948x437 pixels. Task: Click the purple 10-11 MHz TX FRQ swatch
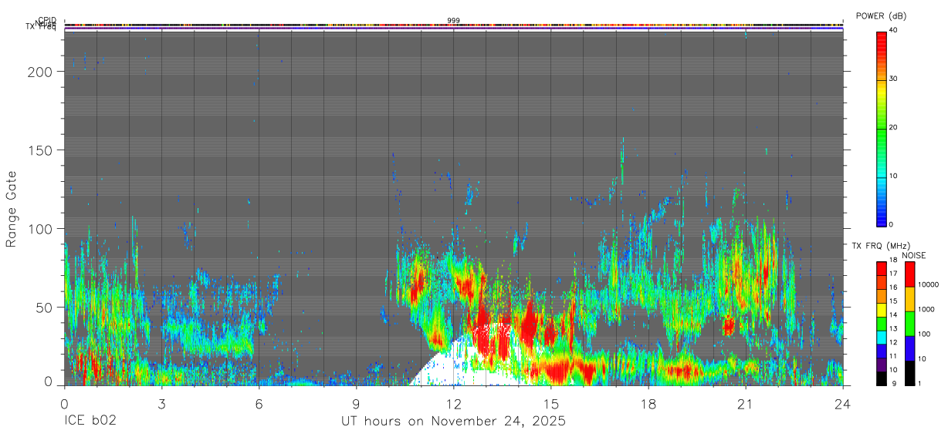(x=882, y=363)
